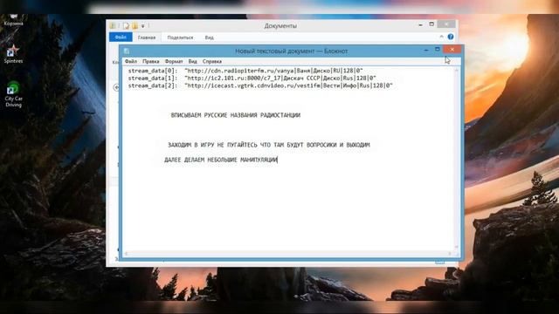Click the Notepad icon in its title bar
The width and height of the screenshot is (559, 314).
coord(127,51)
